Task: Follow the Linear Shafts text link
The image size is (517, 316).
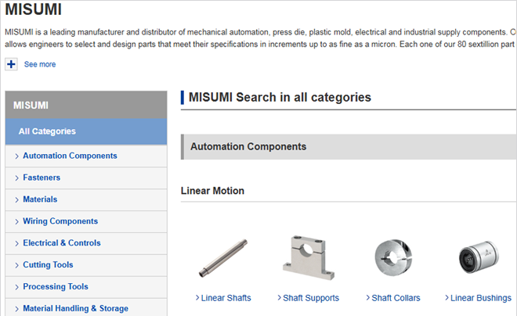Action: coord(226,298)
